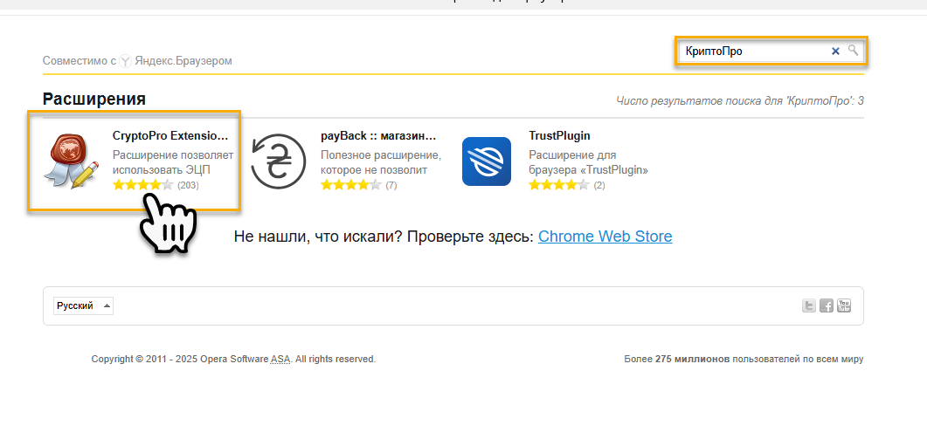Click the CryptoPro description text
This screenshot has width=927, height=446.
[172, 162]
